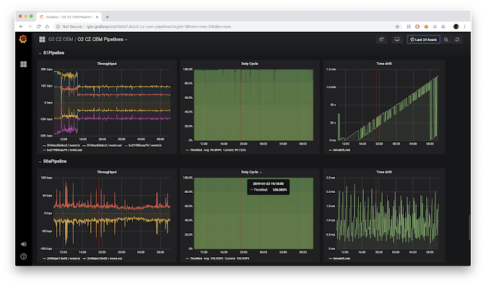Click the Share dashboard icon
The image size is (486, 286).
[x=381, y=39]
